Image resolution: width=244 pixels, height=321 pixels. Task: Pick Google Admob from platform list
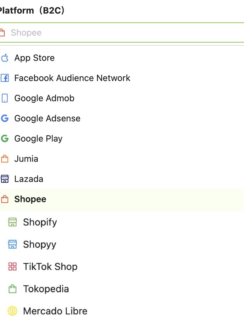click(x=44, y=98)
